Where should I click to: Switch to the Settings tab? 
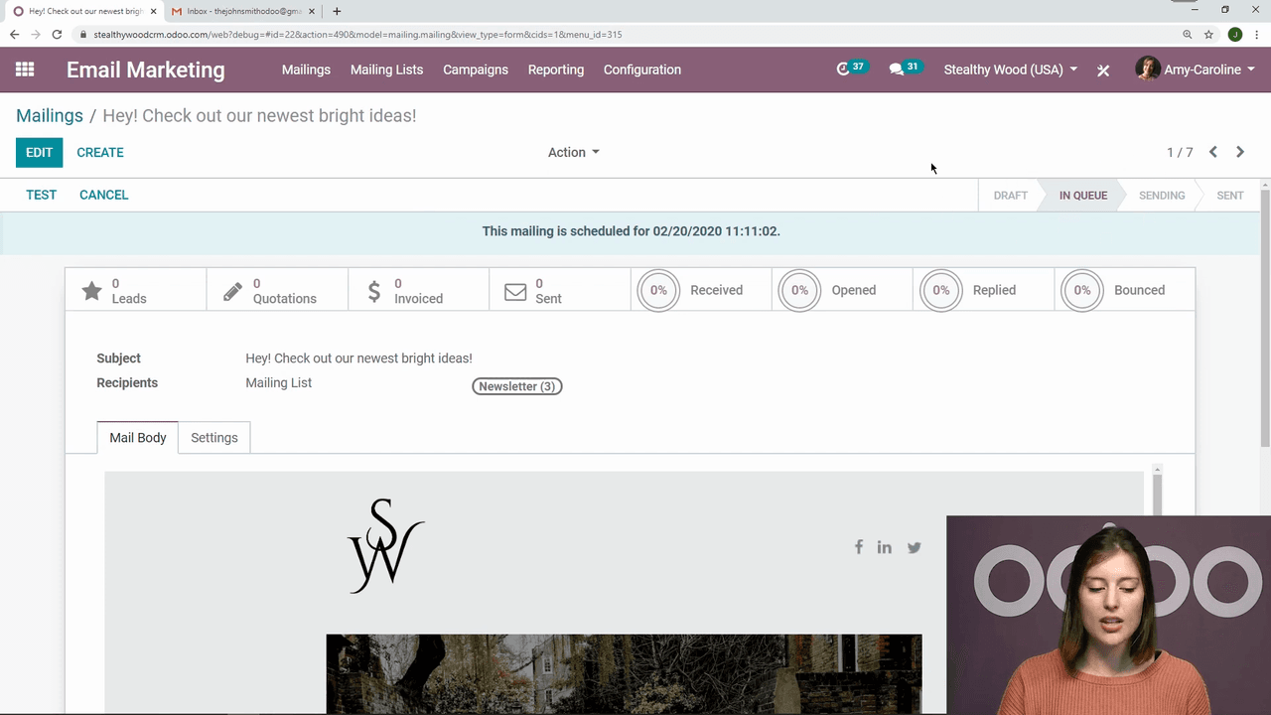214,438
